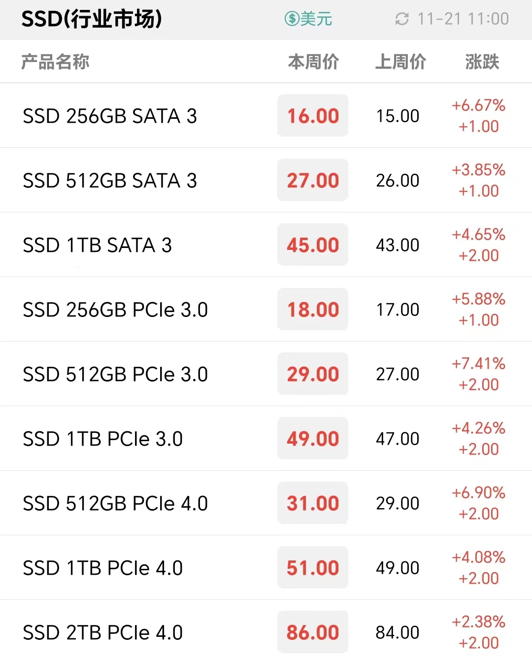Viewport: 532px width, 659px height.
Task: Click the +2.38% change value
Action: (x=479, y=622)
